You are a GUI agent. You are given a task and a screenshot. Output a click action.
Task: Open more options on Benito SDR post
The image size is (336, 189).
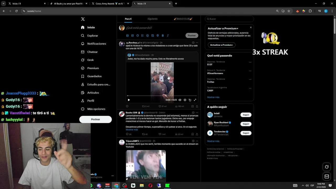(197, 113)
